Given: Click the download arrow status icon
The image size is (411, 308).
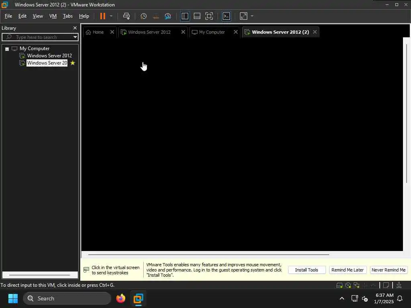Looking at the screenshot, I should (x=399, y=285).
